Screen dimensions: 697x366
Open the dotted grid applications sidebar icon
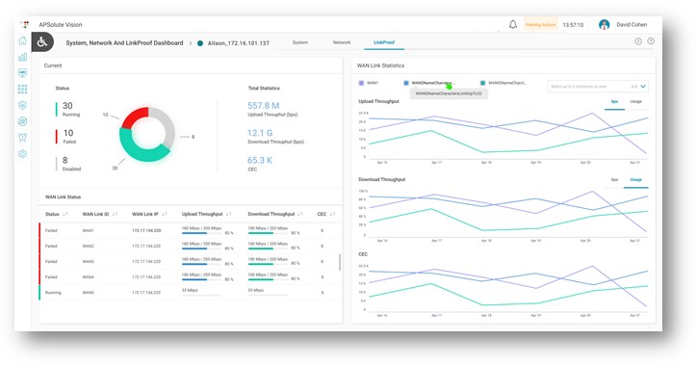point(22,89)
